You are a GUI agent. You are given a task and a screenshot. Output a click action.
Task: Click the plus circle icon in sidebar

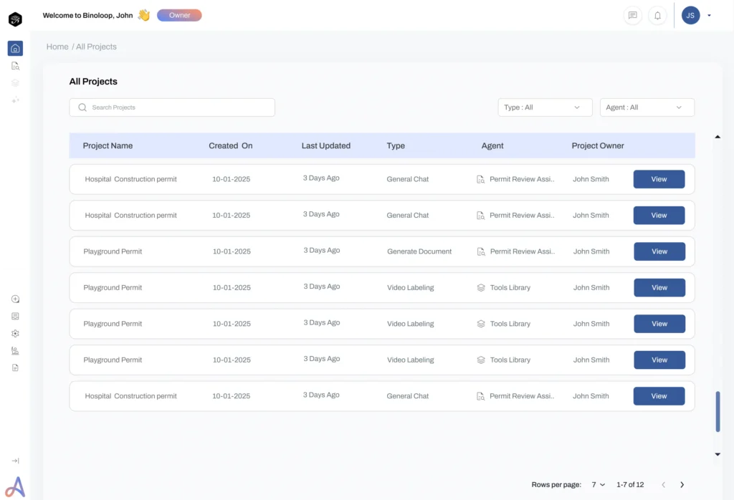click(15, 299)
